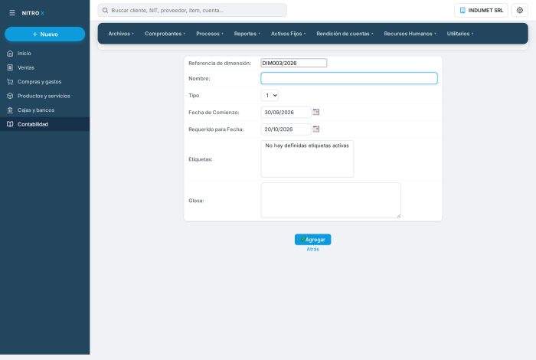Click the Requerido para Fecha date field
The height and width of the screenshot is (360, 536).
pyautogui.click(x=286, y=129)
